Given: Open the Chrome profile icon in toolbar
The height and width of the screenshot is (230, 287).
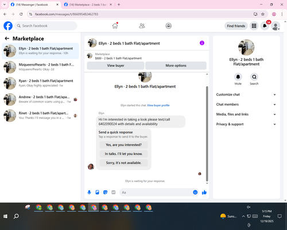Looking at the screenshot, I should [x=274, y=14].
